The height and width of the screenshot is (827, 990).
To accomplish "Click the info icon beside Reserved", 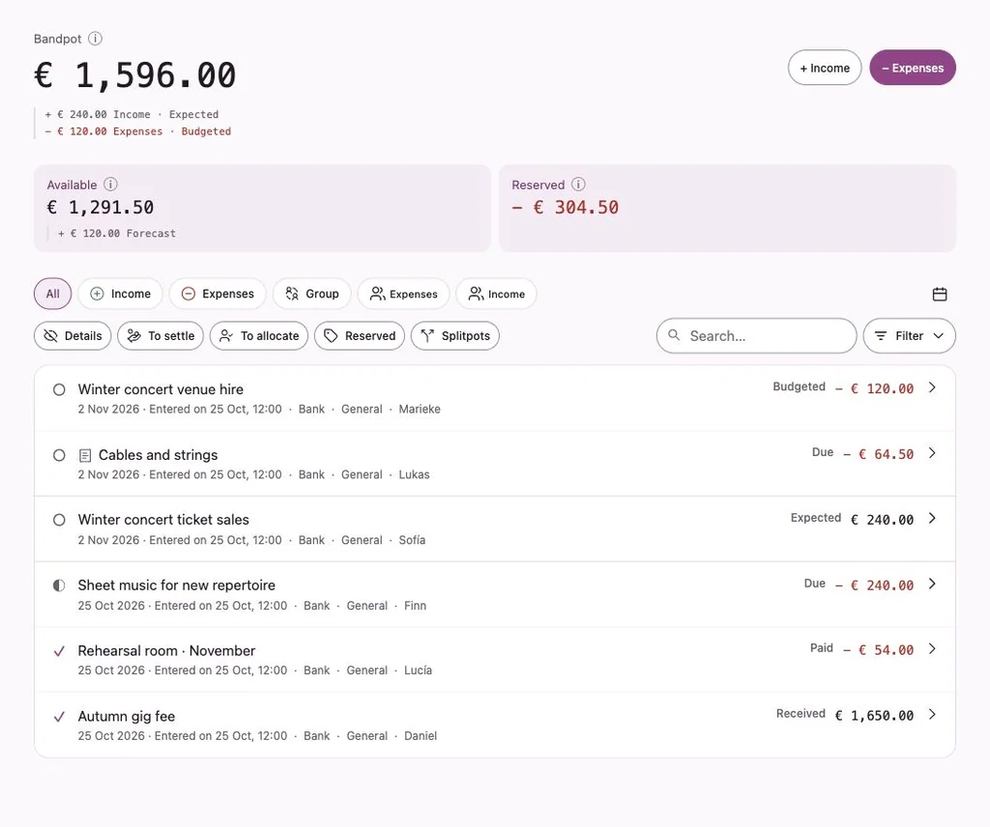I will (x=578, y=185).
